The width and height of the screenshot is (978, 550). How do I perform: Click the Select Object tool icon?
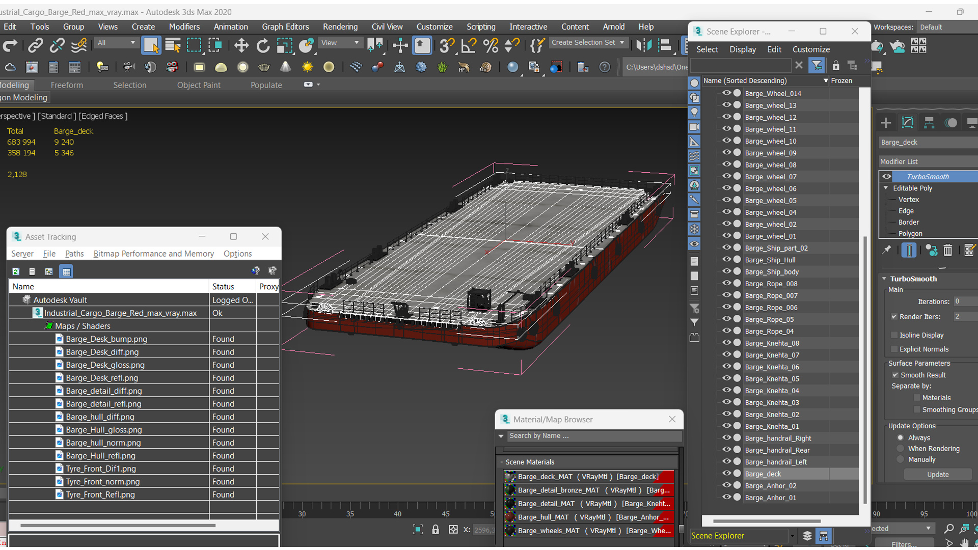[x=151, y=45]
